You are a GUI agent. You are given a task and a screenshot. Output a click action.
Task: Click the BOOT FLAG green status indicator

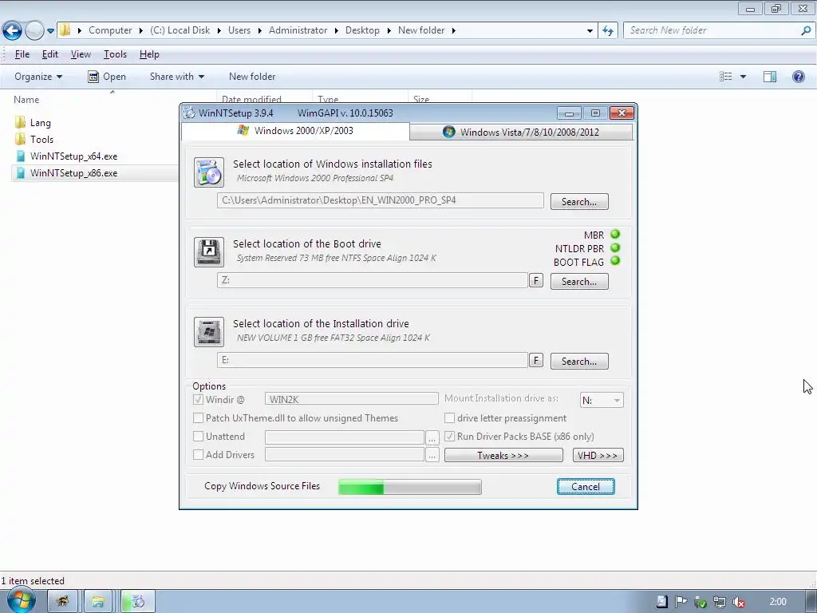coord(615,261)
